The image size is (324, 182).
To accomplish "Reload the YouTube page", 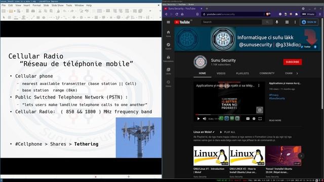I will coord(177,14).
